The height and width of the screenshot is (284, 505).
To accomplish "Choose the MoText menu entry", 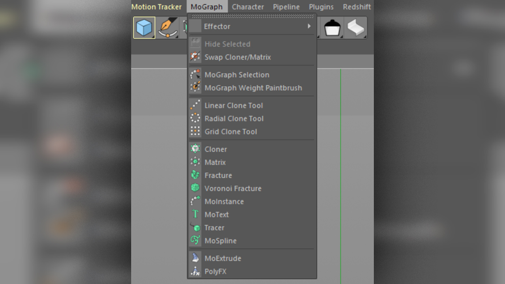I will click(x=252, y=214).
